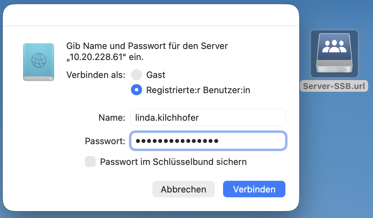Click the "Registrierte:r Benutzer:in" label text
373x218 pixels.
point(198,90)
